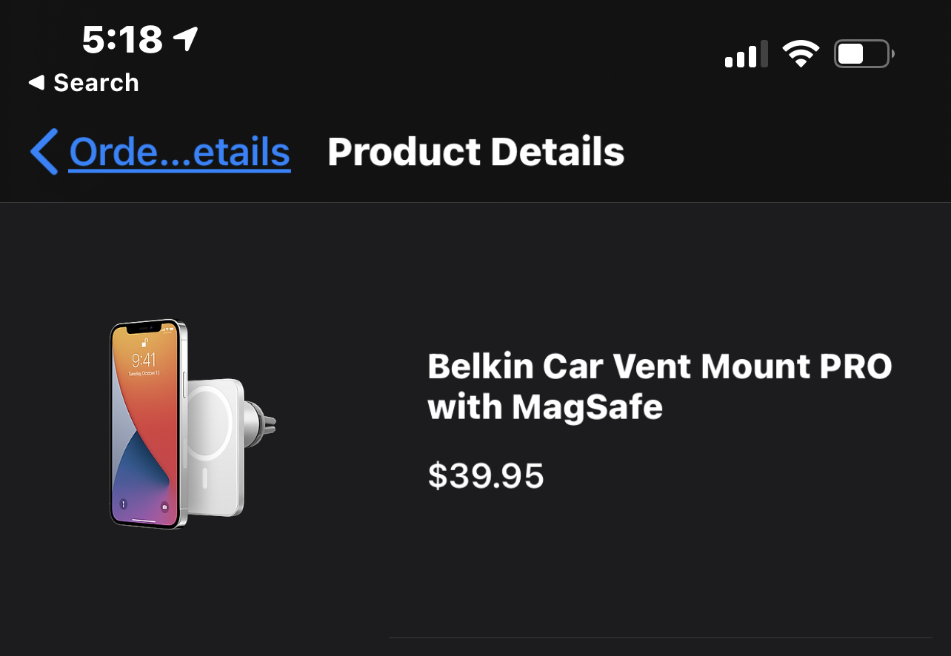This screenshot has width=951, height=656.
Task: Tap the divider line below the price
Action: click(659, 637)
